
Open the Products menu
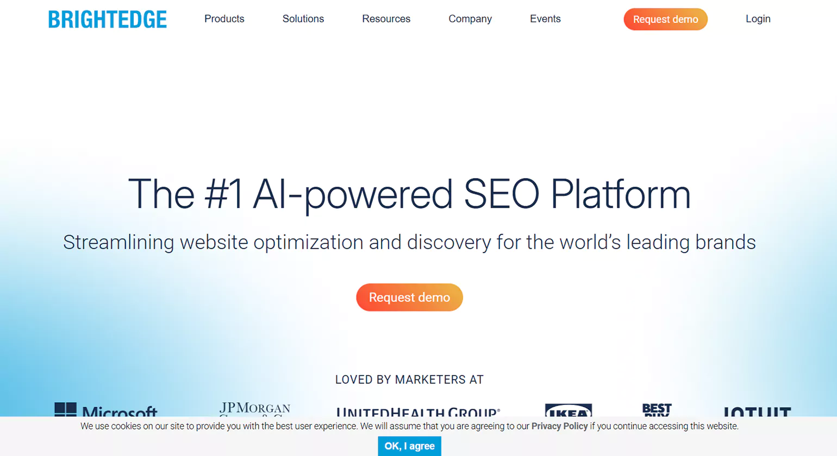point(224,19)
